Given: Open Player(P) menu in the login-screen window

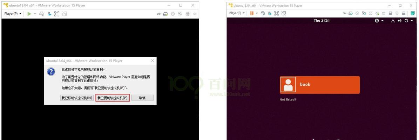Looking at the screenshot, I should [237, 13].
